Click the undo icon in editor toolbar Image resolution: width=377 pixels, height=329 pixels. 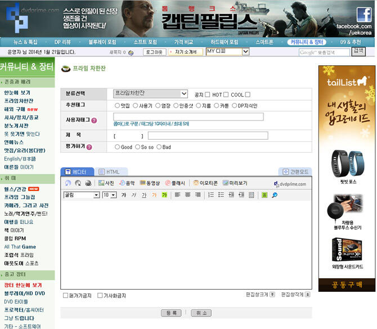[68, 183]
